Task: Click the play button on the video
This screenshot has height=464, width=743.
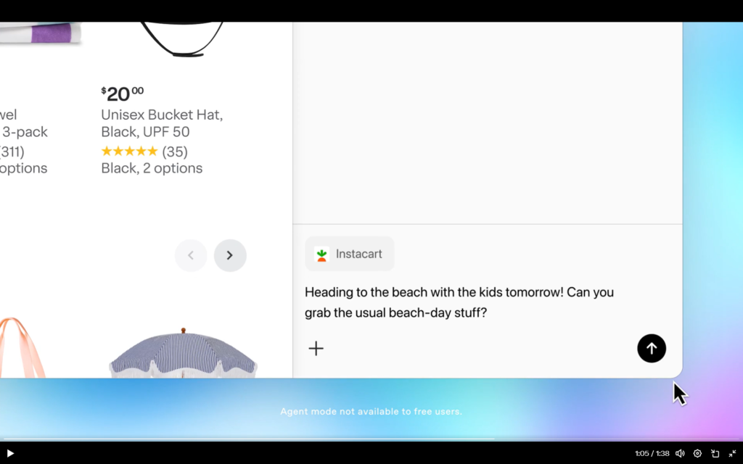Action: [x=10, y=453]
